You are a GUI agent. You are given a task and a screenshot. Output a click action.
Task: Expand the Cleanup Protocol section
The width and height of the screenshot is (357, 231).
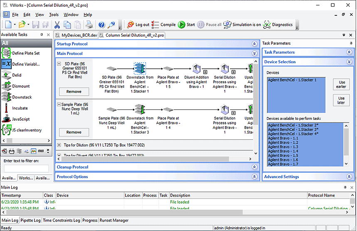[254, 167]
